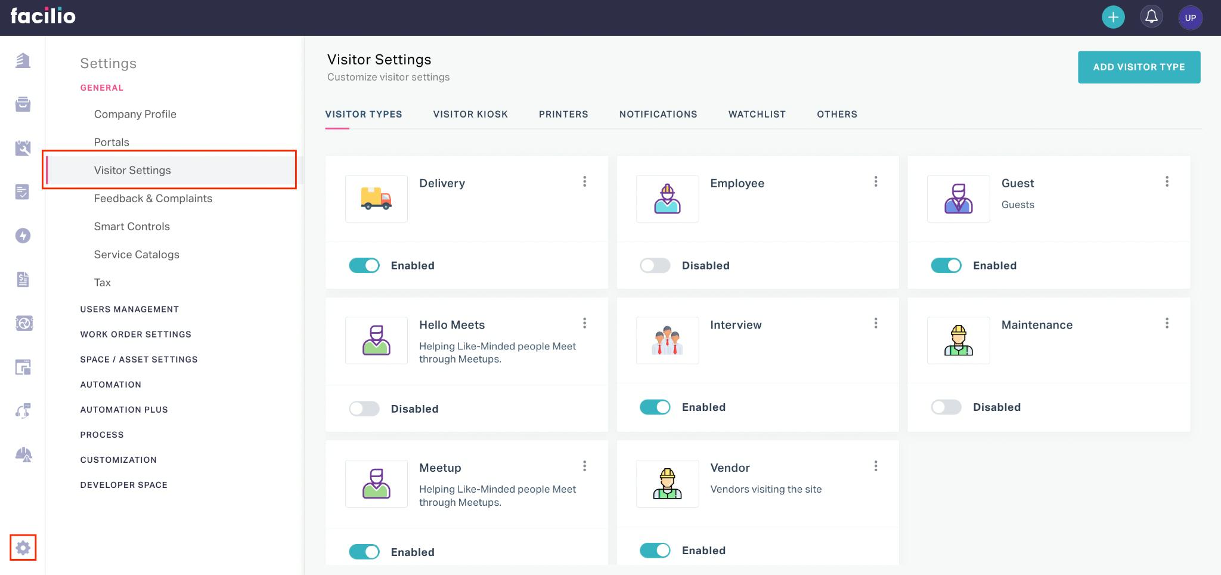Turn on the Maintenance toggle
1221x575 pixels.
pos(946,407)
